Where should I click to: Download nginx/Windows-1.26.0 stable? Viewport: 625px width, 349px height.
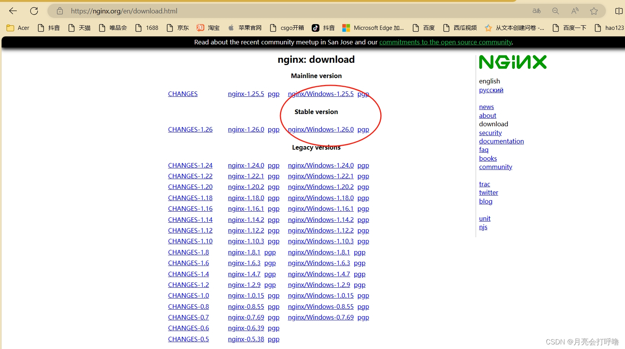click(321, 129)
